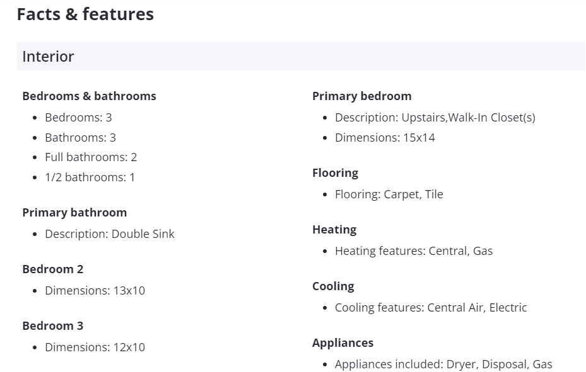Select Flooring: Carpet, Tile item
The image size is (586, 372).
click(x=389, y=194)
